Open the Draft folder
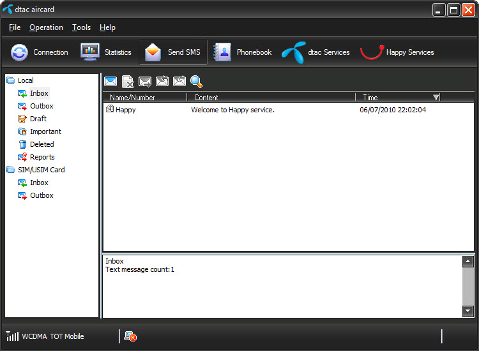 click(32, 119)
